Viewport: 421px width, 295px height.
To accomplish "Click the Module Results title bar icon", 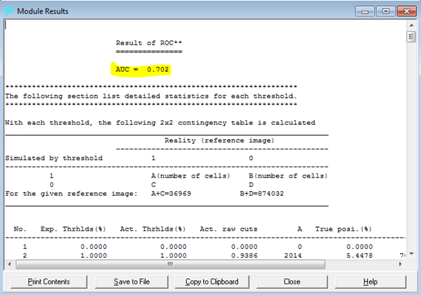I will click(x=9, y=11).
